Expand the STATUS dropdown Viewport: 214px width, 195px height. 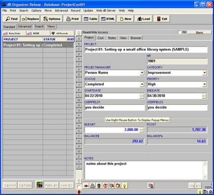coord(142,84)
